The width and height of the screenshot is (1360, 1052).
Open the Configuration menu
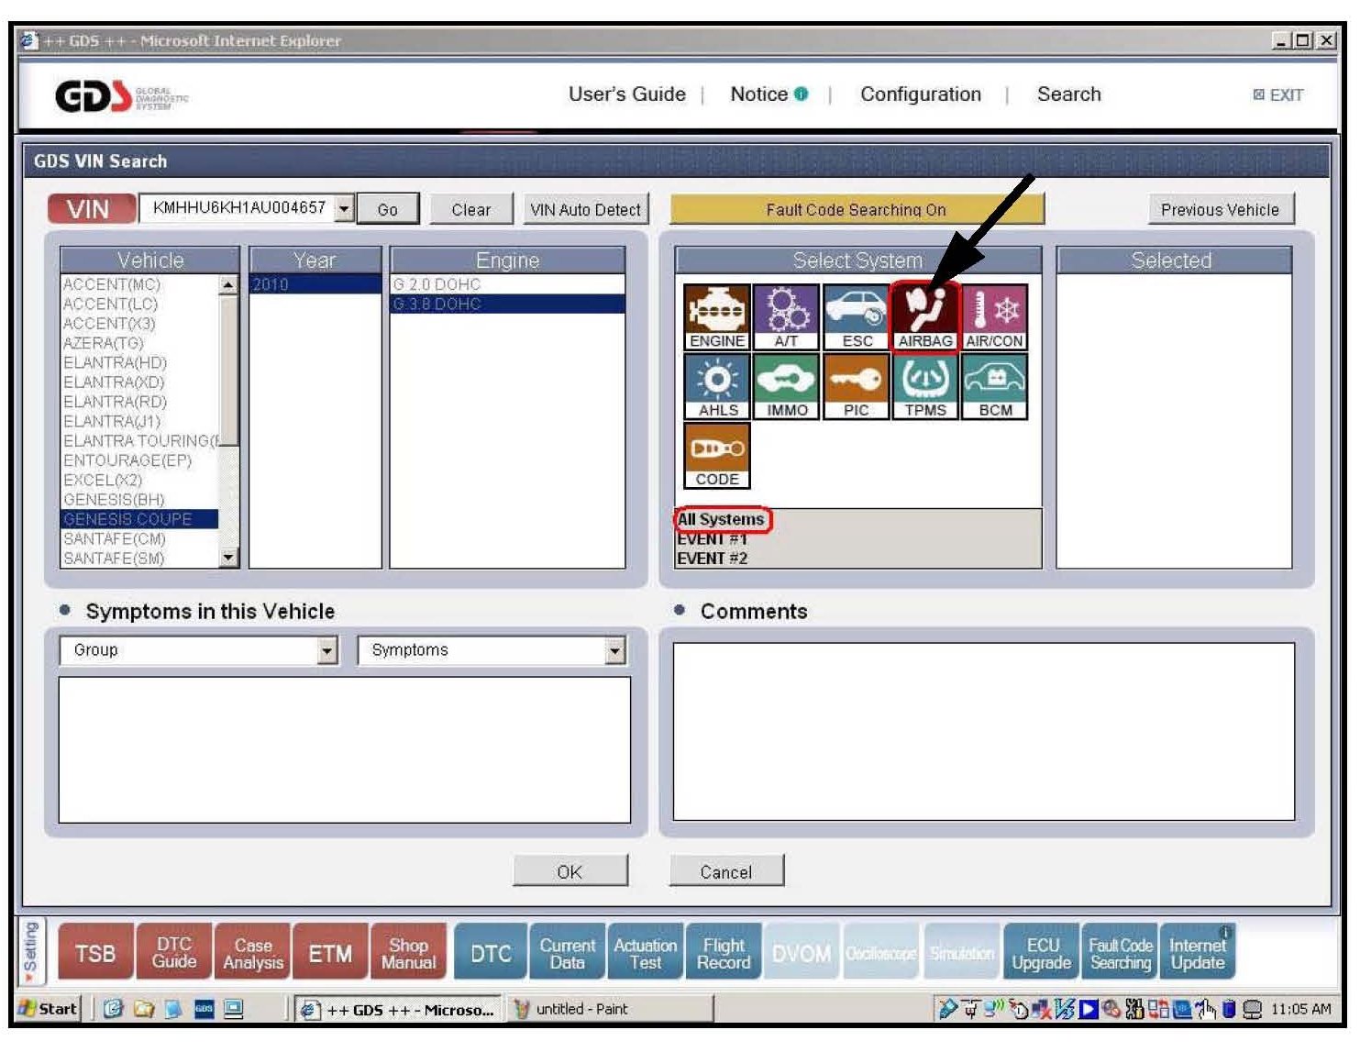(920, 94)
